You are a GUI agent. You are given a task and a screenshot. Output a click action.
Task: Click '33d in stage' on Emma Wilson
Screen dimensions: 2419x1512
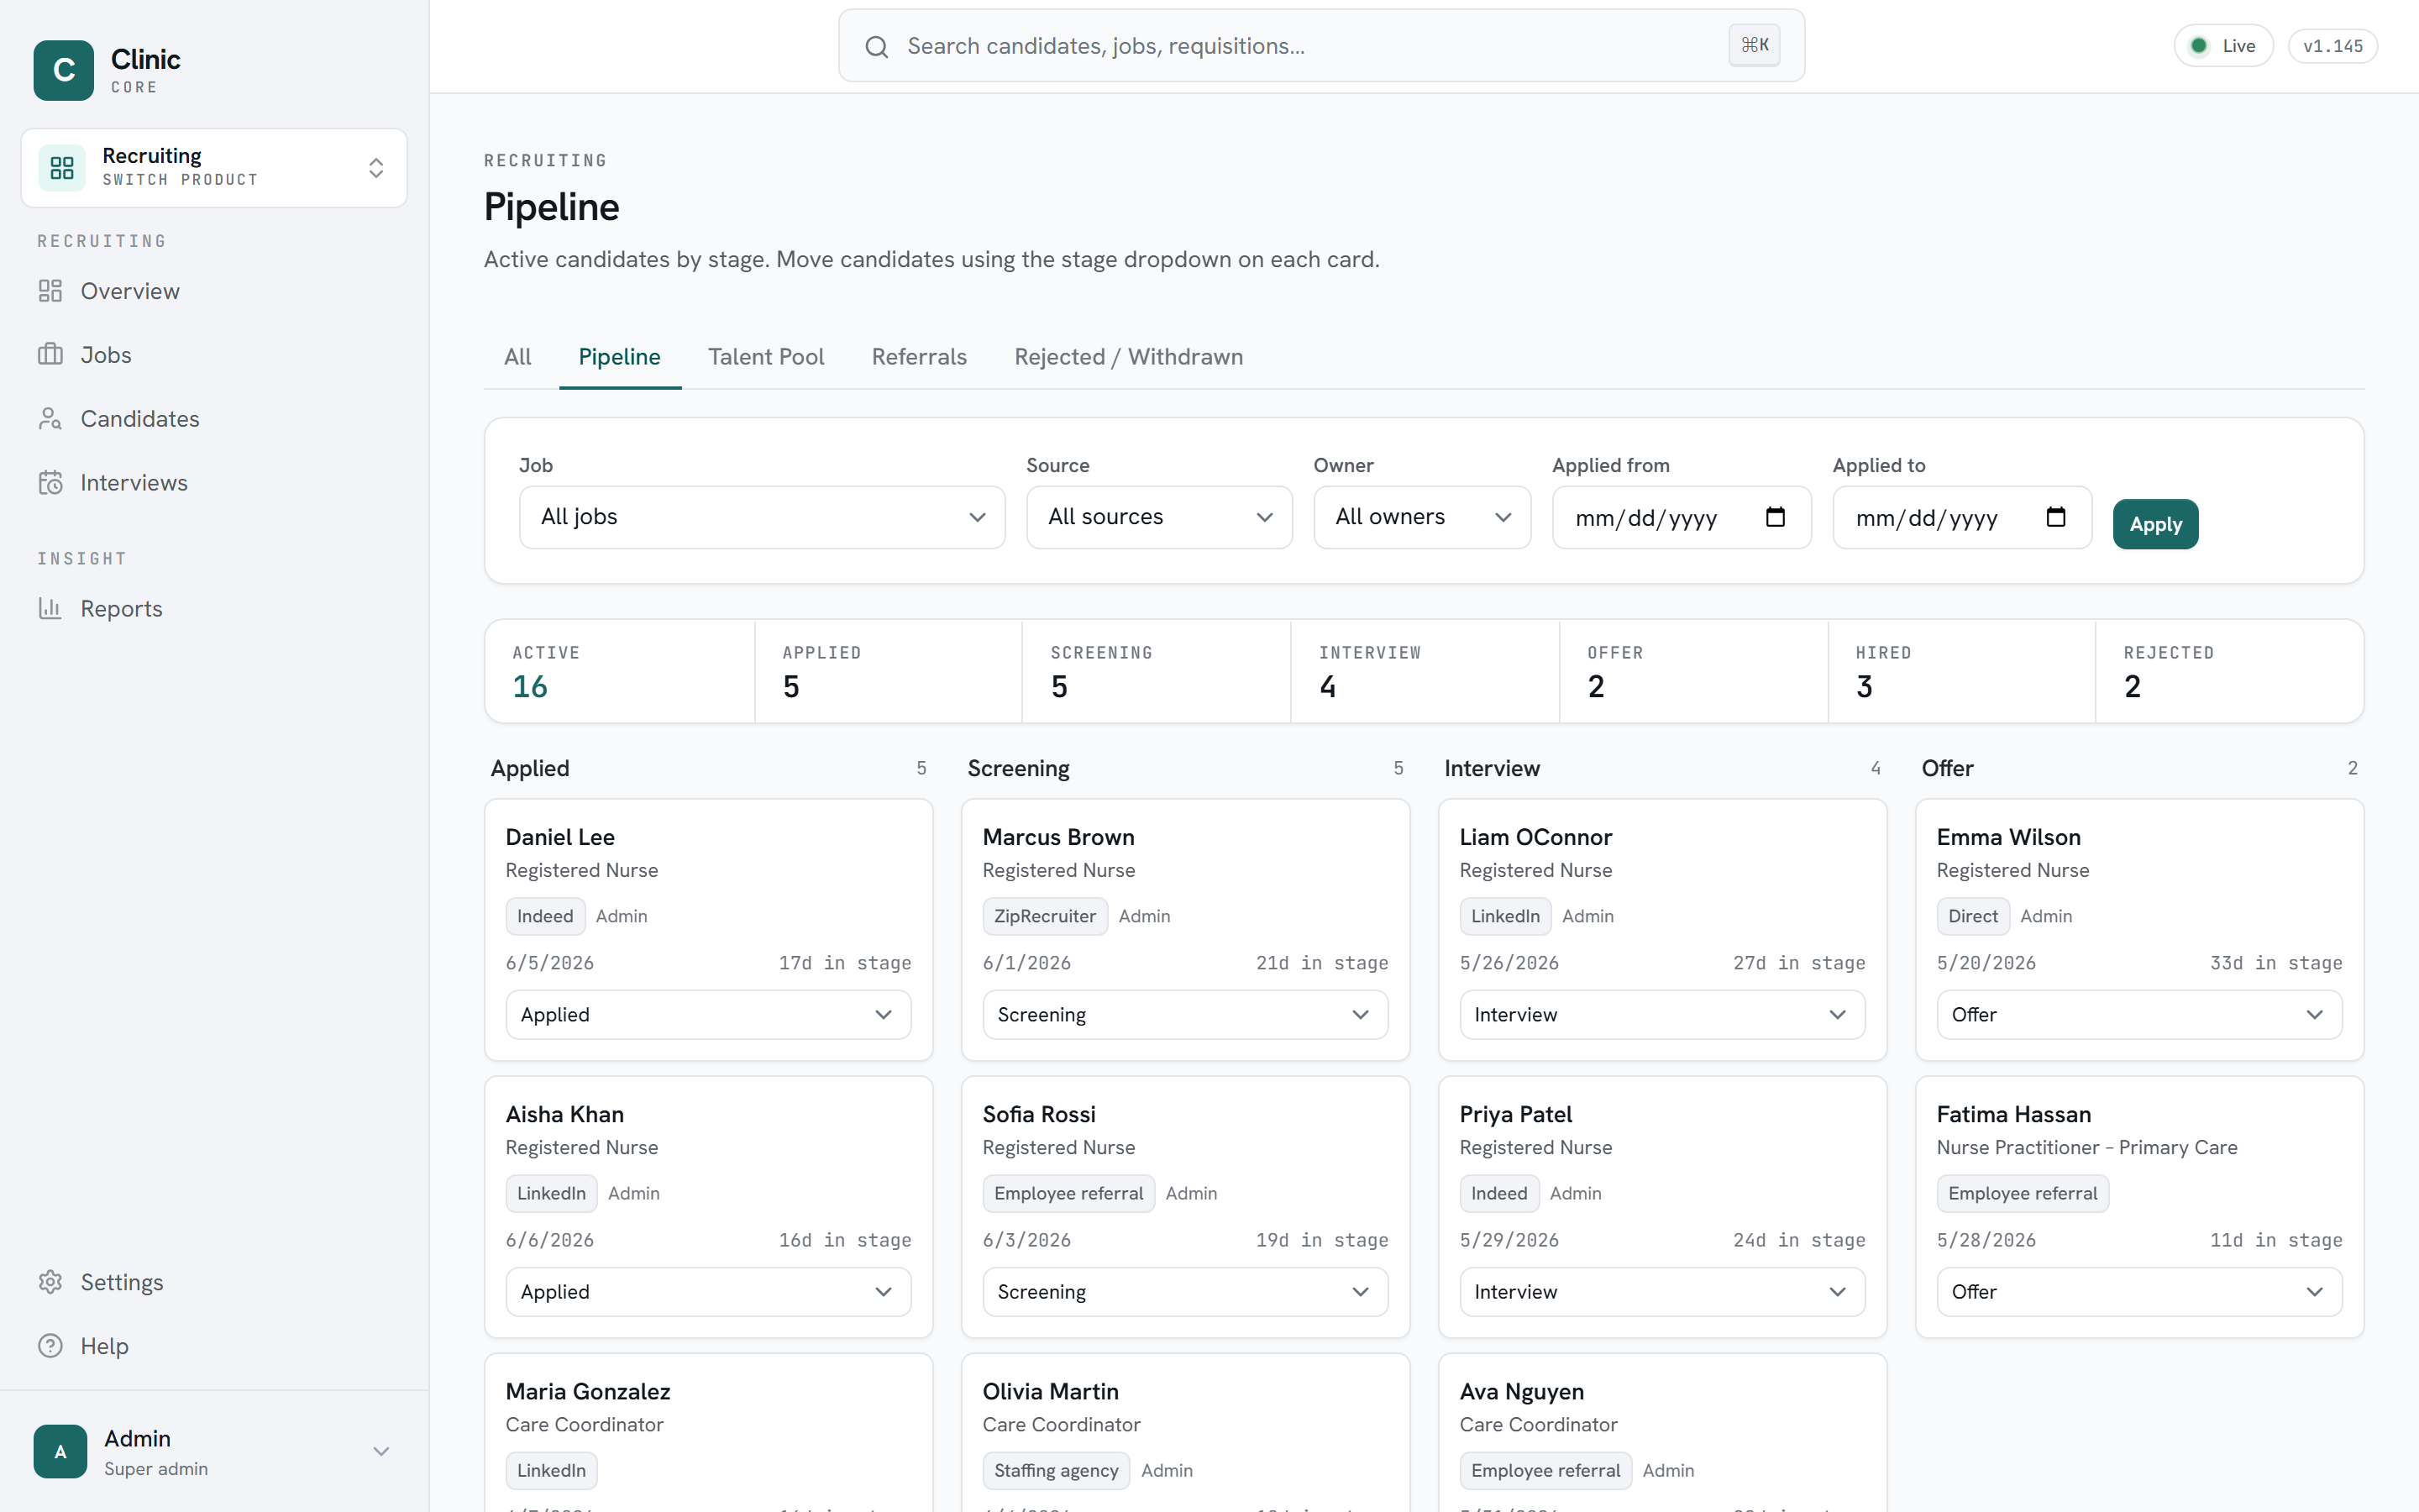[2276, 963]
